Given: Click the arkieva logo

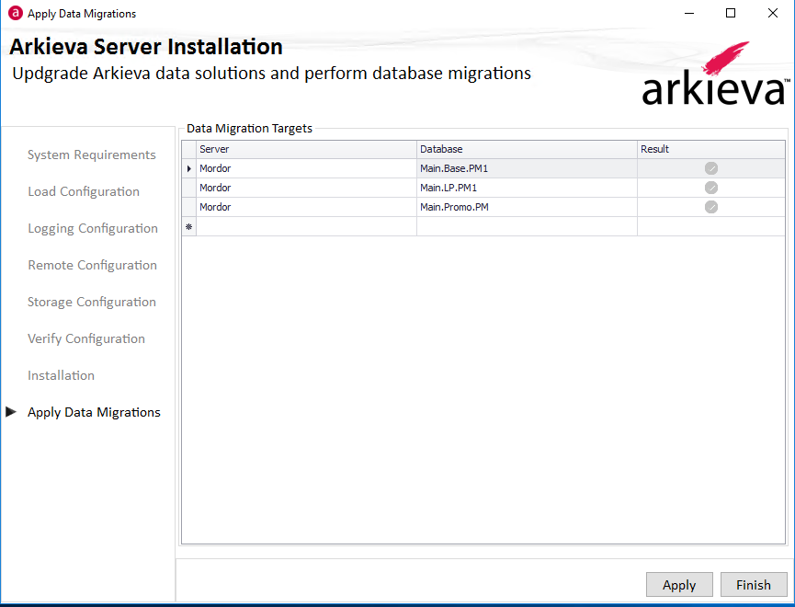Looking at the screenshot, I should (x=715, y=74).
